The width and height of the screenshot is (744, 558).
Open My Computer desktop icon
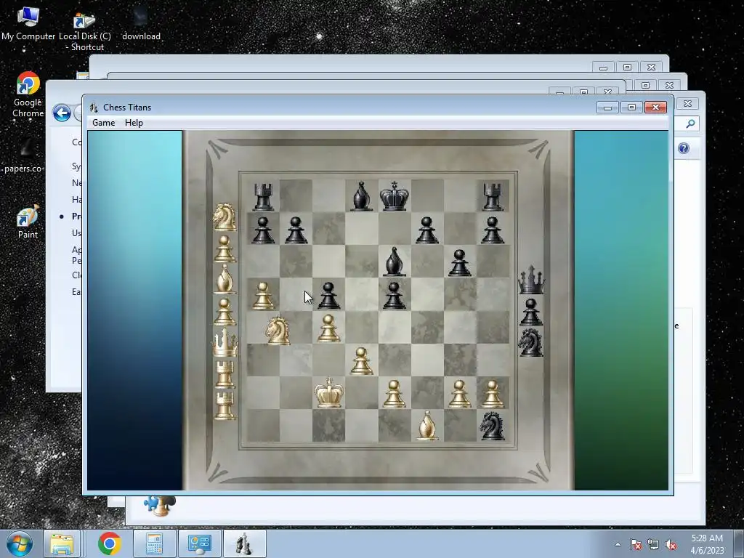tap(28, 24)
